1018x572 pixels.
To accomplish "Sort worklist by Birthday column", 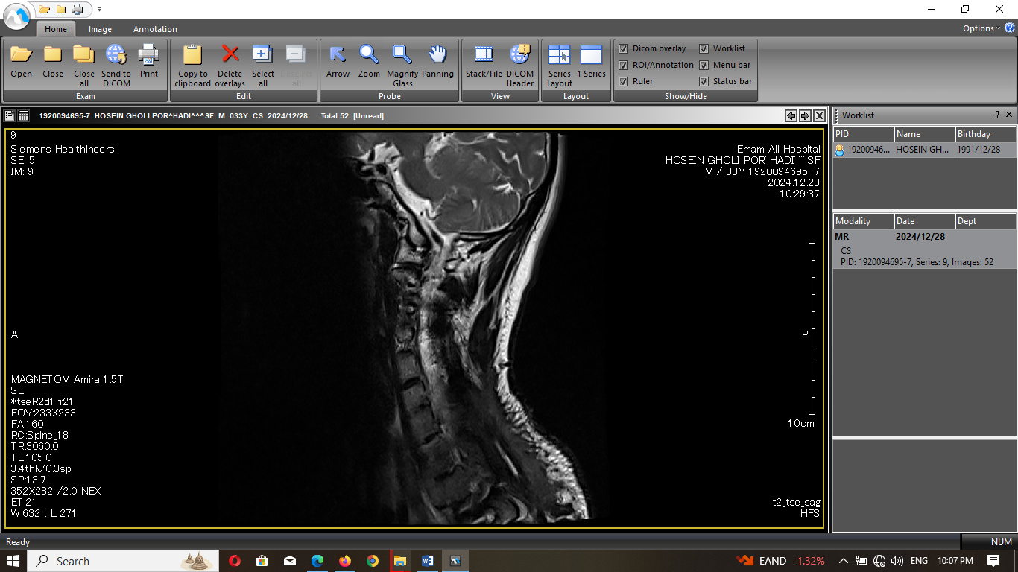I will point(986,134).
